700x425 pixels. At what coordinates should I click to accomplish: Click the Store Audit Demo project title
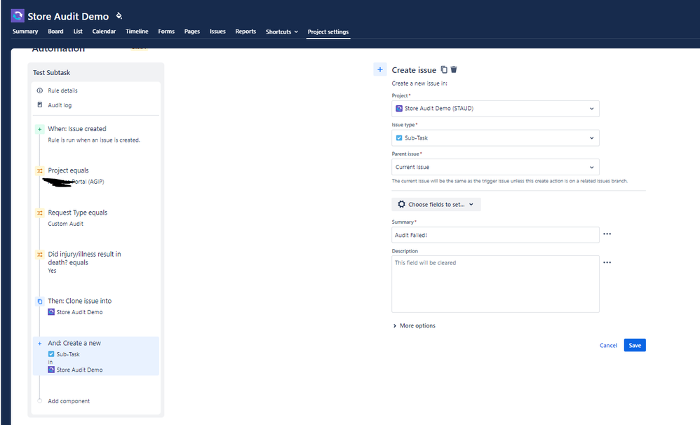coord(68,16)
